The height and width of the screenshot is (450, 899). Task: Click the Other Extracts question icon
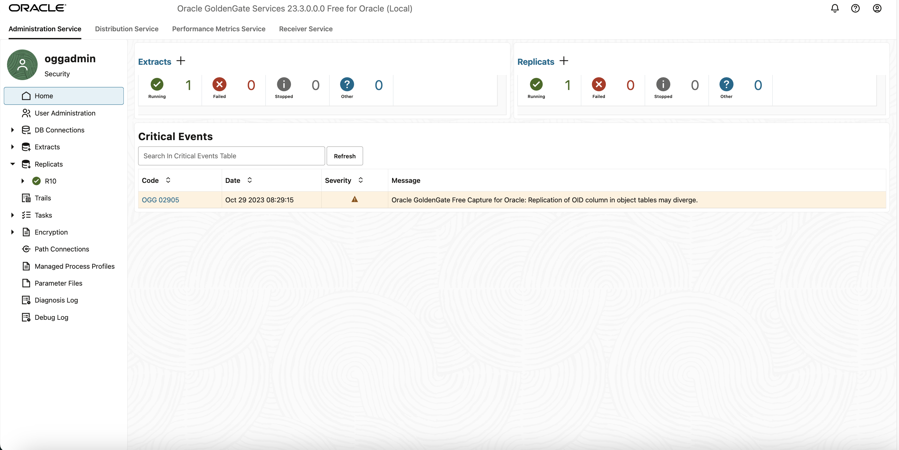[x=346, y=85]
